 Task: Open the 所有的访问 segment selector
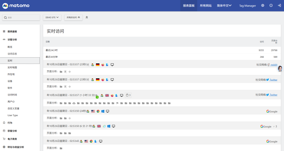pos(73,17)
